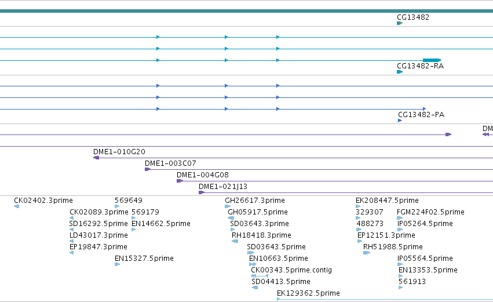Click the DME1-021J13 clone label
Viewport: 493px width, 302px height.
223,187
